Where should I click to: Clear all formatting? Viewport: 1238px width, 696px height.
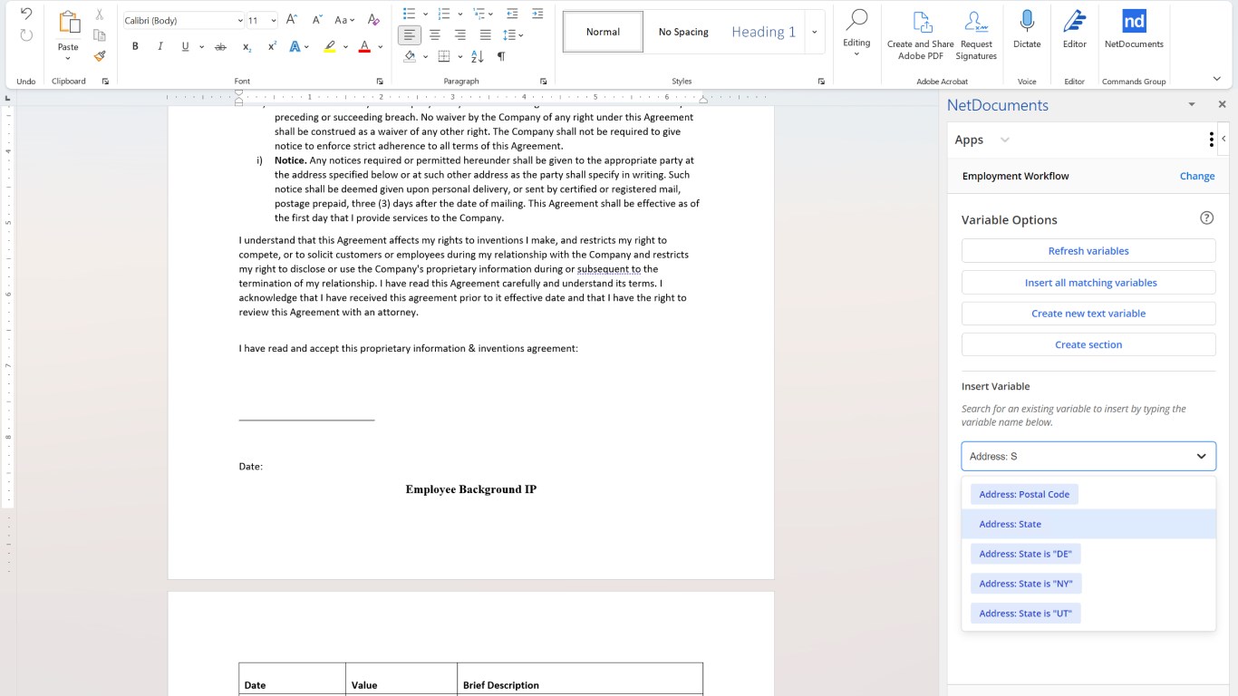tap(373, 20)
